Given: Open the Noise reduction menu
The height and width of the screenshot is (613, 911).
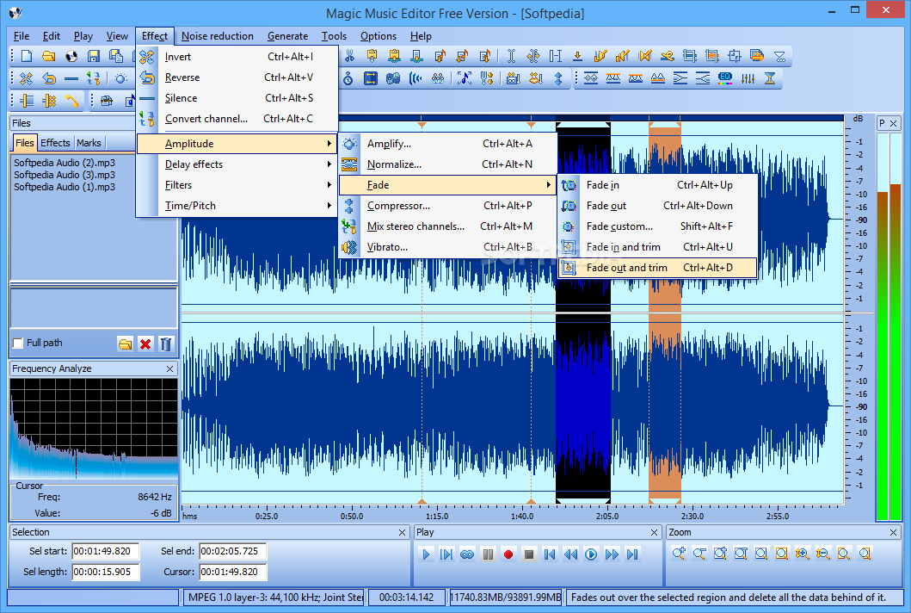Looking at the screenshot, I should pyautogui.click(x=218, y=36).
